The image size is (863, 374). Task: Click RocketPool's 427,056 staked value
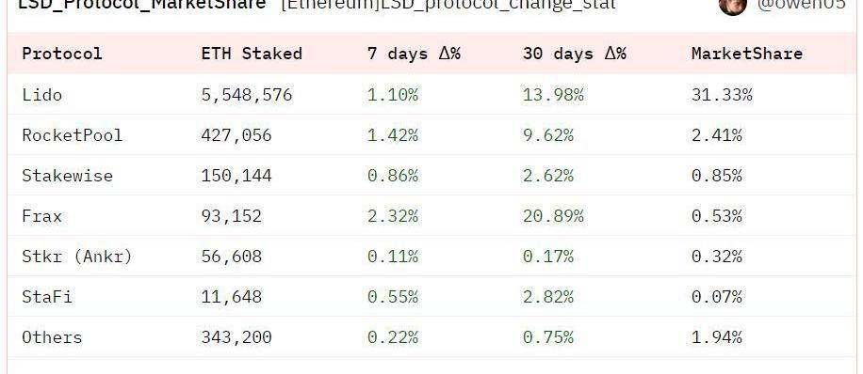(x=236, y=135)
